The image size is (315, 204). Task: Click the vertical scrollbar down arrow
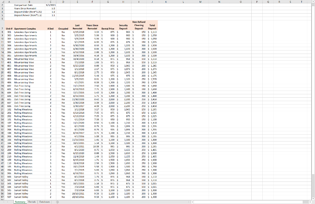pyautogui.click(x=313, y=198)
